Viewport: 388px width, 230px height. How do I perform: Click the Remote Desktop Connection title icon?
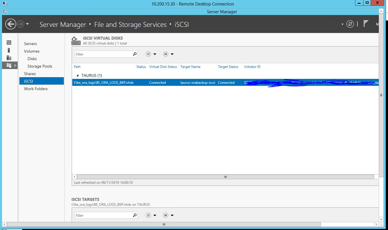[5, 4]
